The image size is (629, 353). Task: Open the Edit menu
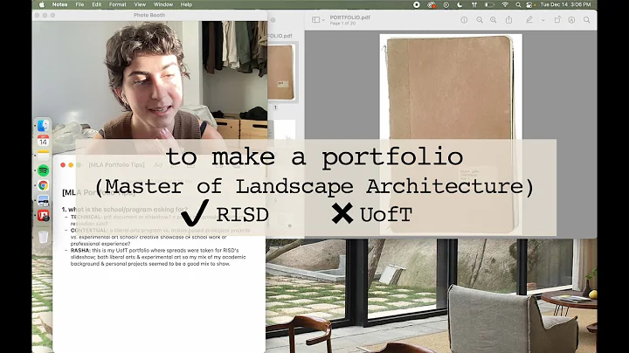coord(97,4)
